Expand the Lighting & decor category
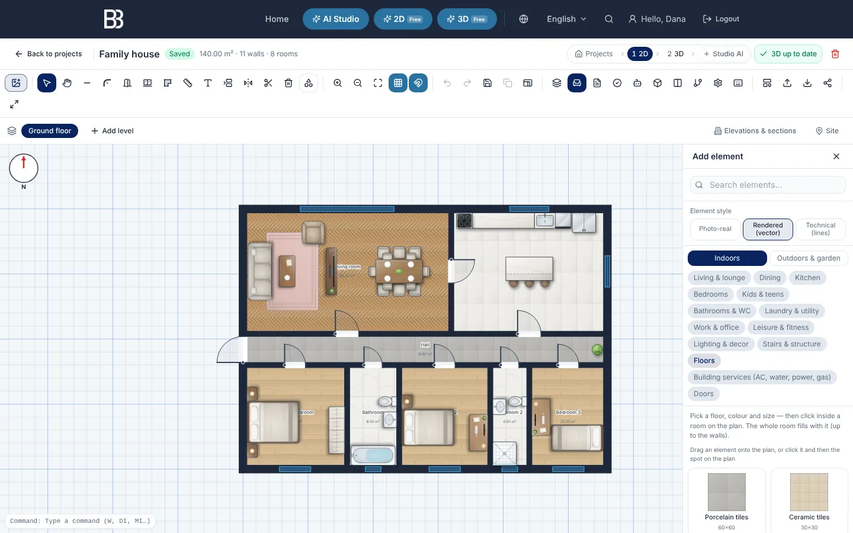 (x=721, y=344)
